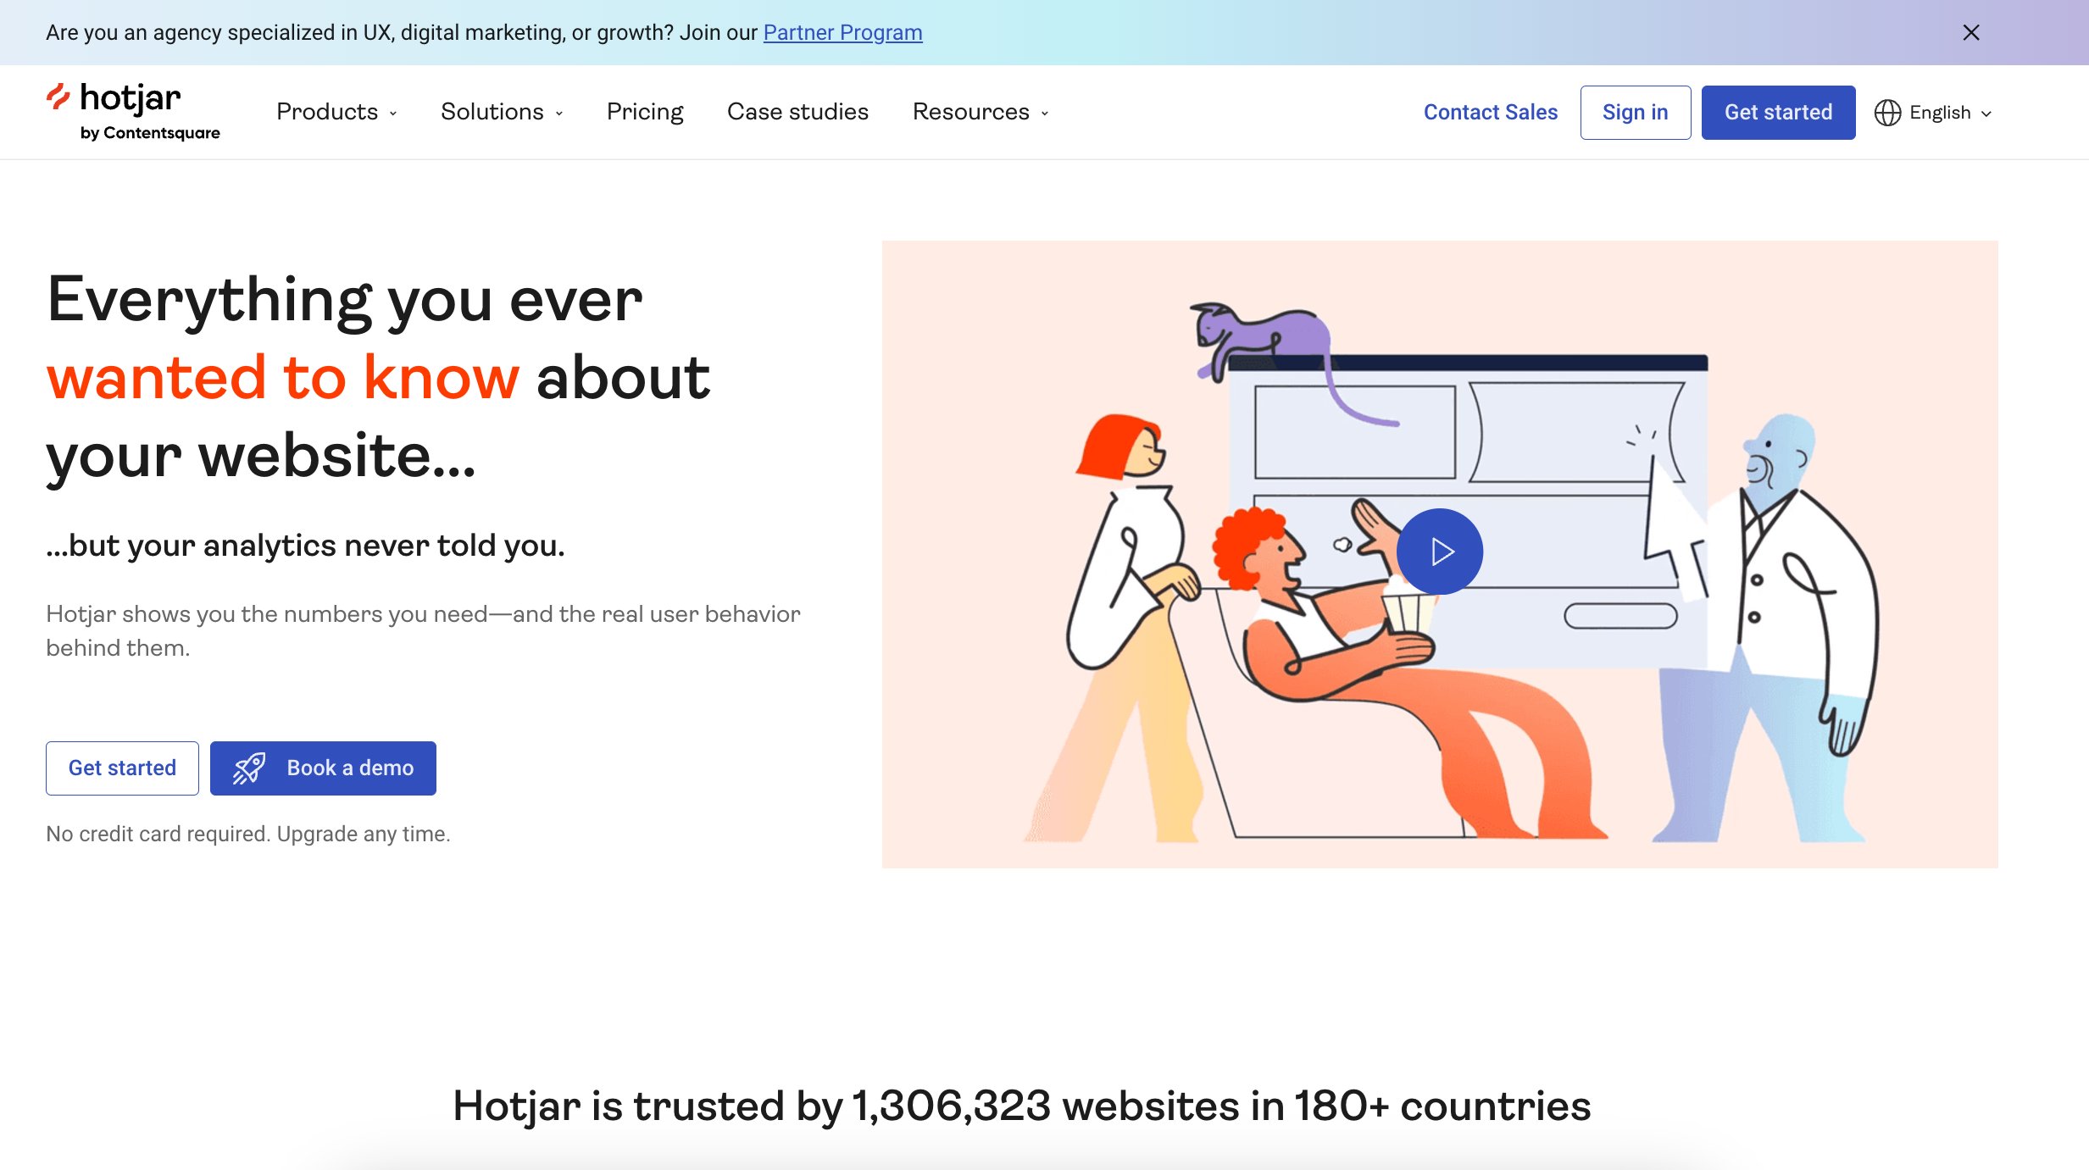Click the outlined Get started hero button
This screenshot has width=2089, height=1170.
click(122, 768)
